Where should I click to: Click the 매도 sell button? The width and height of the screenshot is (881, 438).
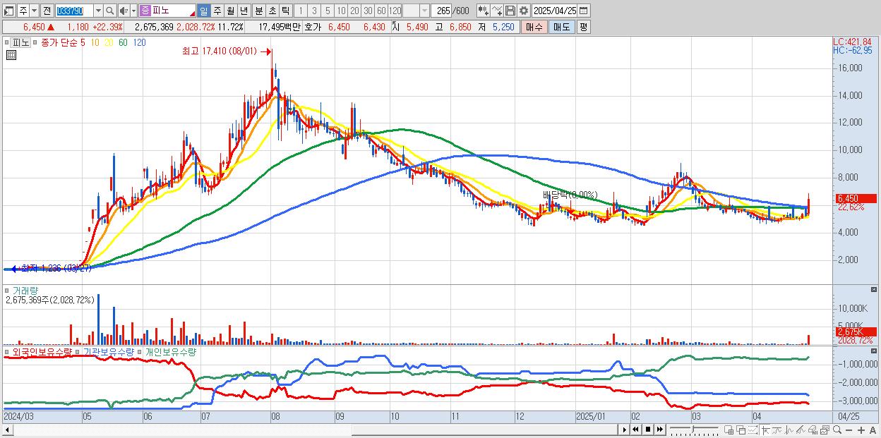pos(561,27)
